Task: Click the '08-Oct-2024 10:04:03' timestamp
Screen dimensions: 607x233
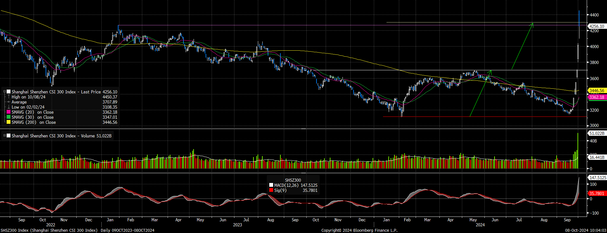Action: 586,230
